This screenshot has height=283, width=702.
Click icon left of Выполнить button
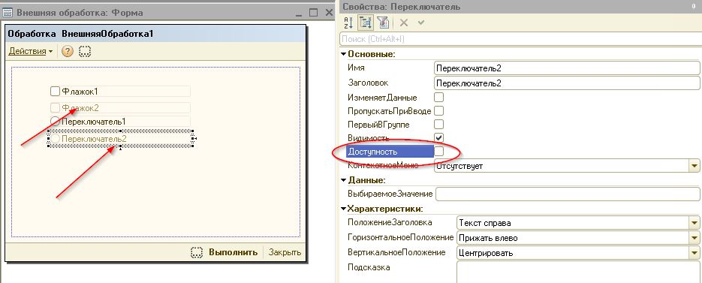click(x=197, y=252)
